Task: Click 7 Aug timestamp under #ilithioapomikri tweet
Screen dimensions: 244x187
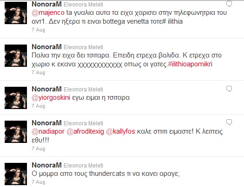Action: coord(38,72)
